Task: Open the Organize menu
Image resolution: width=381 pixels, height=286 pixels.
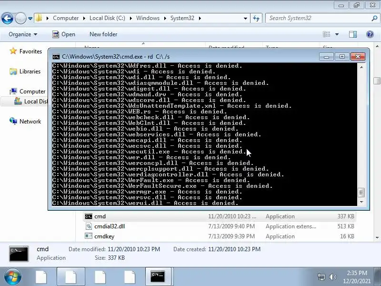Action: tap(23, 34)
